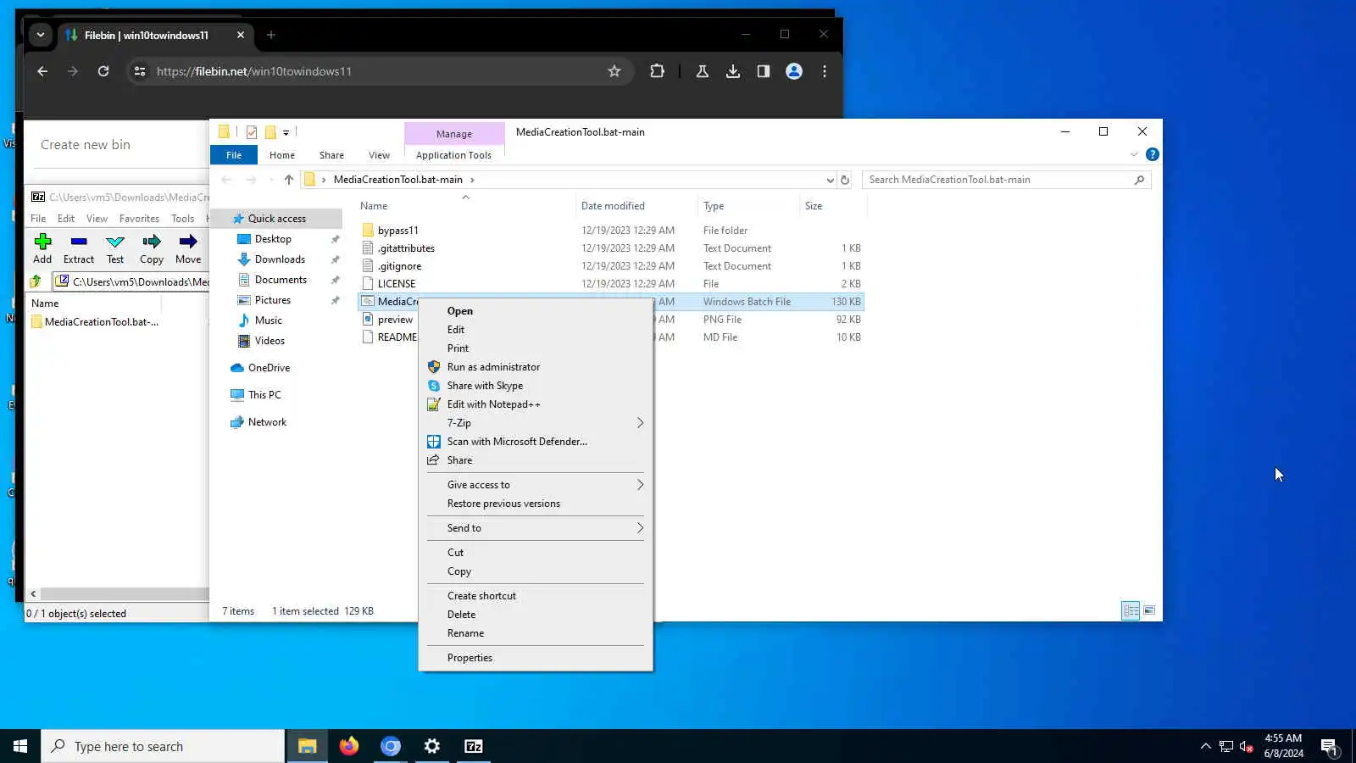This screenshot has width=1356, height=763.
Task: Select the bypass11 folder
Action: pos(397,231)
